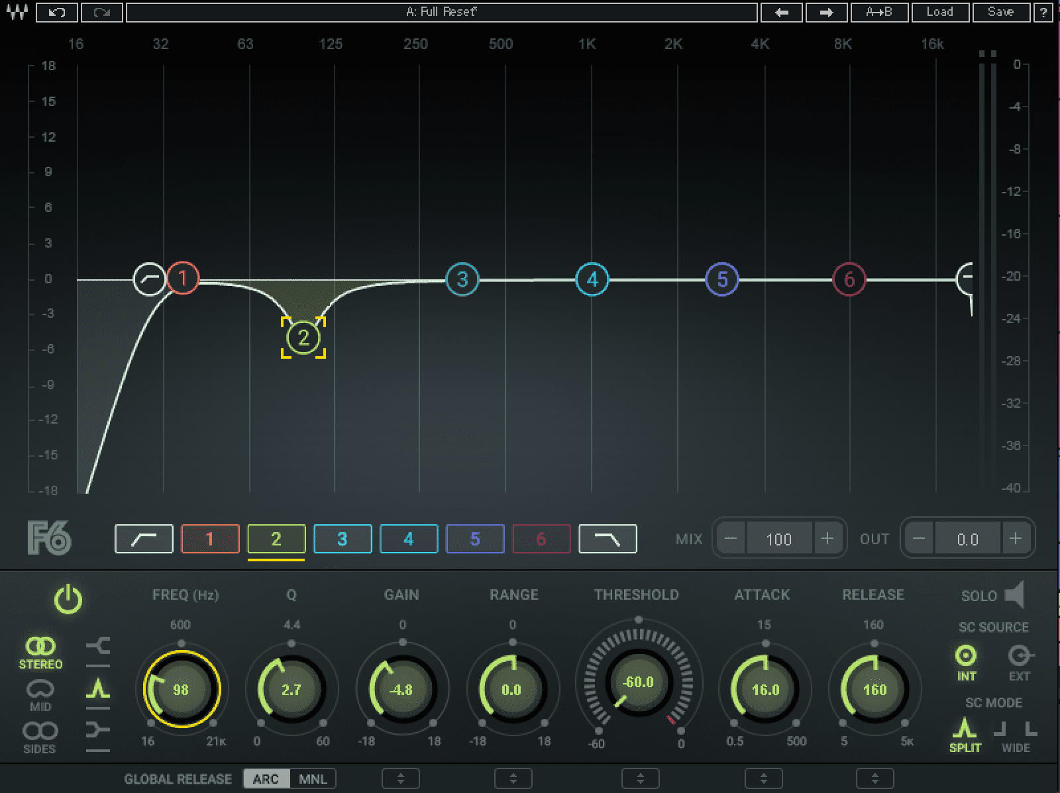Switch global release to ARC
Image resolution: width=1060 pixels, height=793 pixels.
pyautogui.click(x=266, y=778)
